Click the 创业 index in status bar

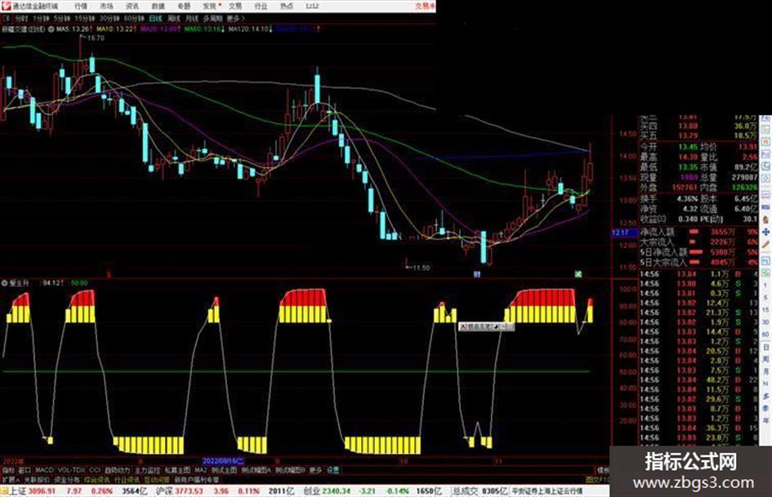coord(311,491)
